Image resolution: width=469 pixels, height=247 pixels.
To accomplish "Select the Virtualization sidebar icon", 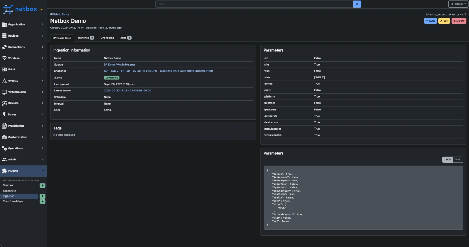I will [x=5, y=92].
